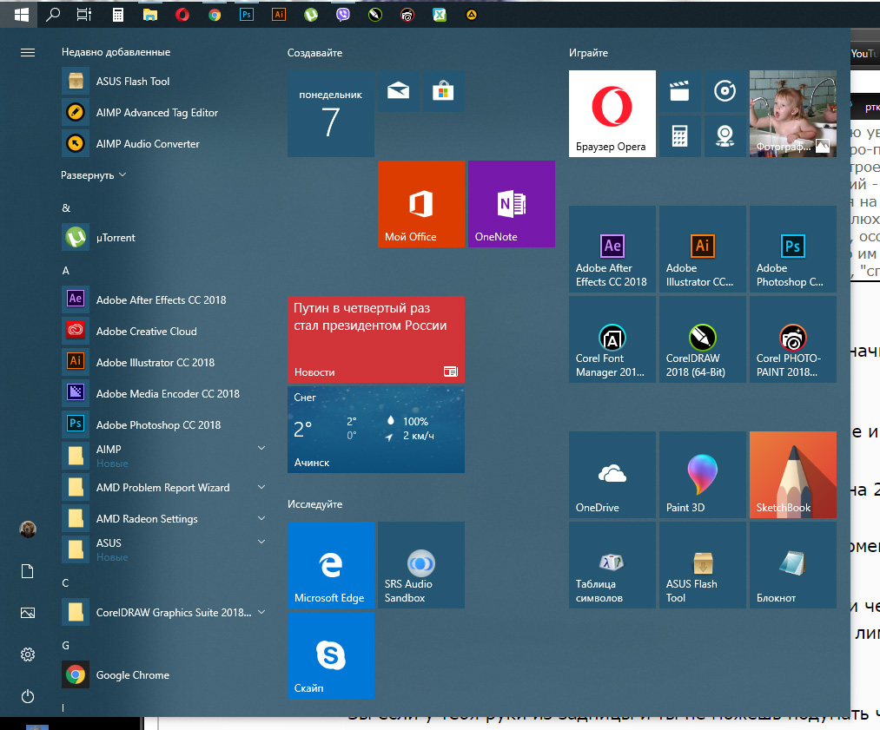This screenshot has width=880, height=730.
Task: Open Settings gear in sidebar
Action: [28, 654]
